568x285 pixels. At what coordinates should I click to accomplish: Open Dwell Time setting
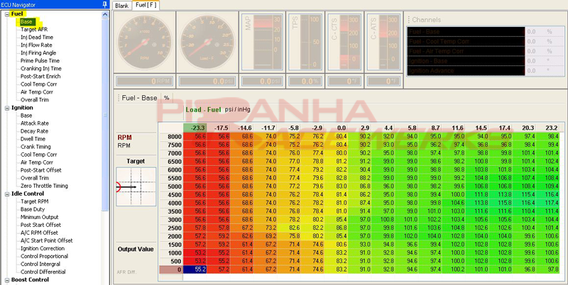point(33,139)
